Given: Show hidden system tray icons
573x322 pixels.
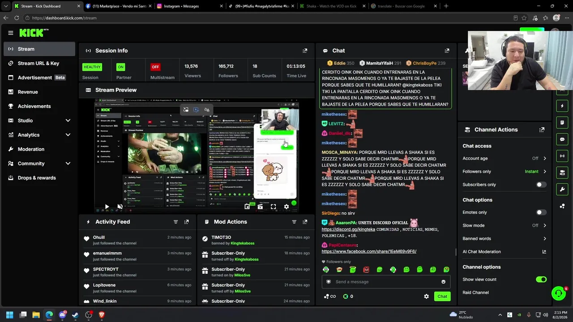Looking at the screenshot, I should (500, 315).
